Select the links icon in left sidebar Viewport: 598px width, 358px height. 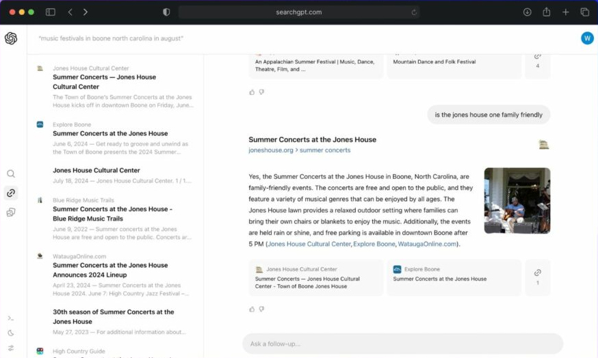coord(11,193)
